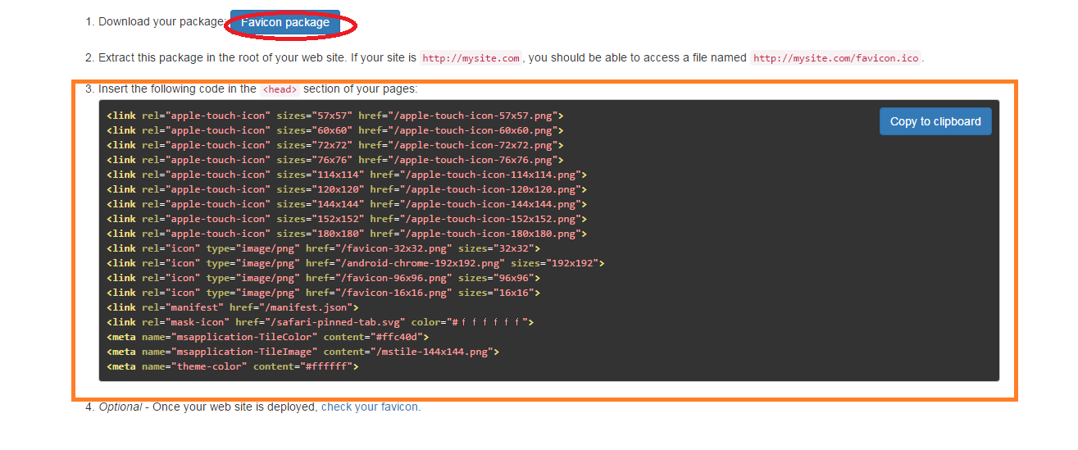Click the <head> inline code tag
Viewport: 1078px width, 450px height.
coord(280,89)
